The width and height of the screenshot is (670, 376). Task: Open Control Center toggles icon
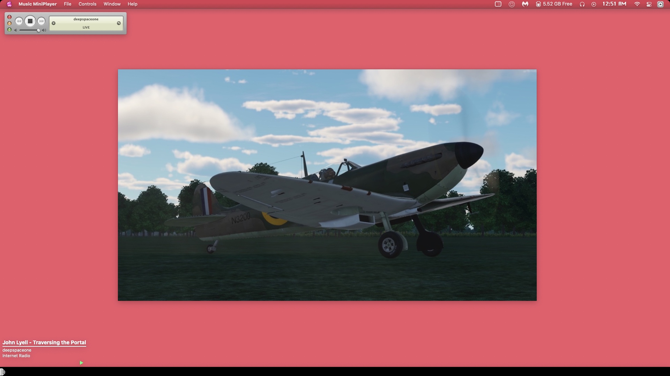click(649, 4)
